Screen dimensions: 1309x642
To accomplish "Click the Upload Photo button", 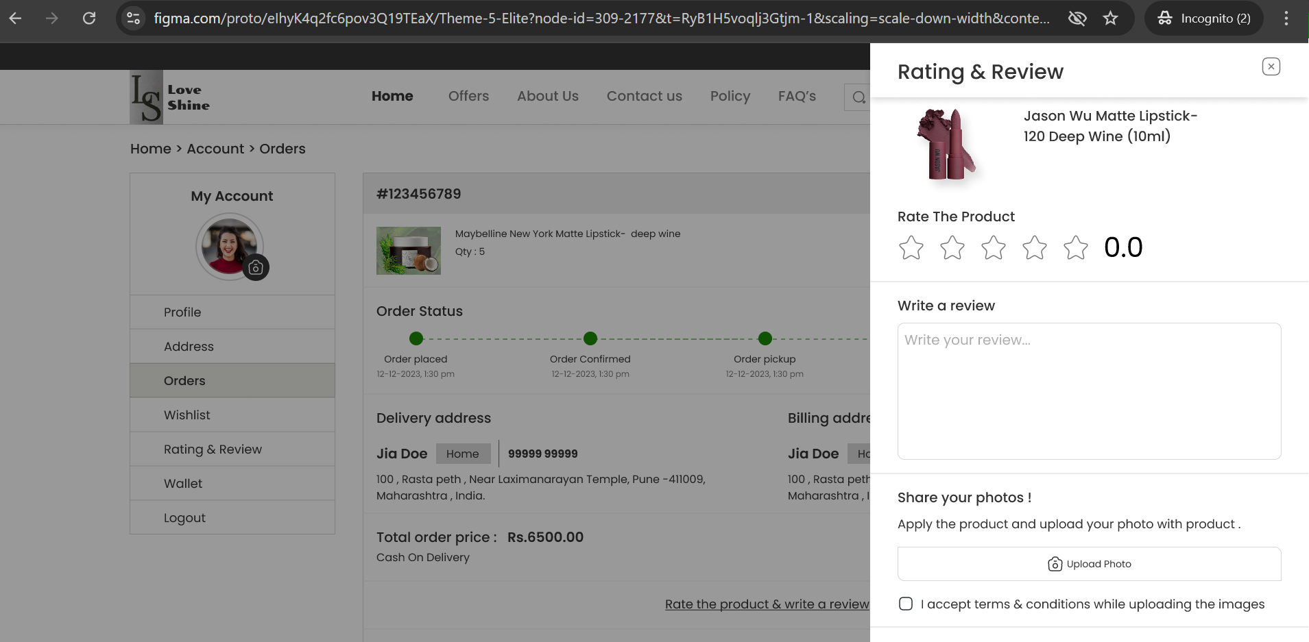I will click(1089, 564).
